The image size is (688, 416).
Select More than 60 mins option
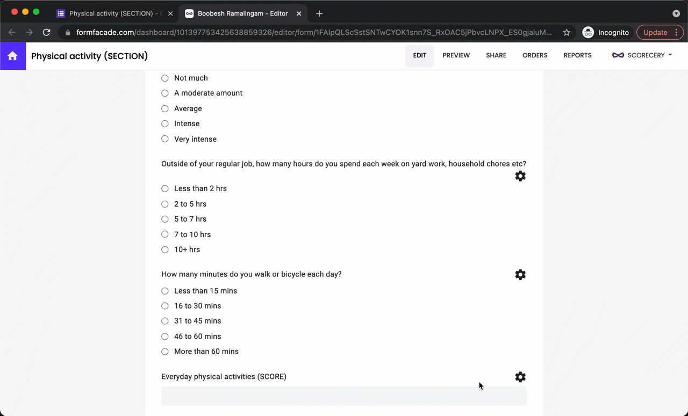(164, 352)
